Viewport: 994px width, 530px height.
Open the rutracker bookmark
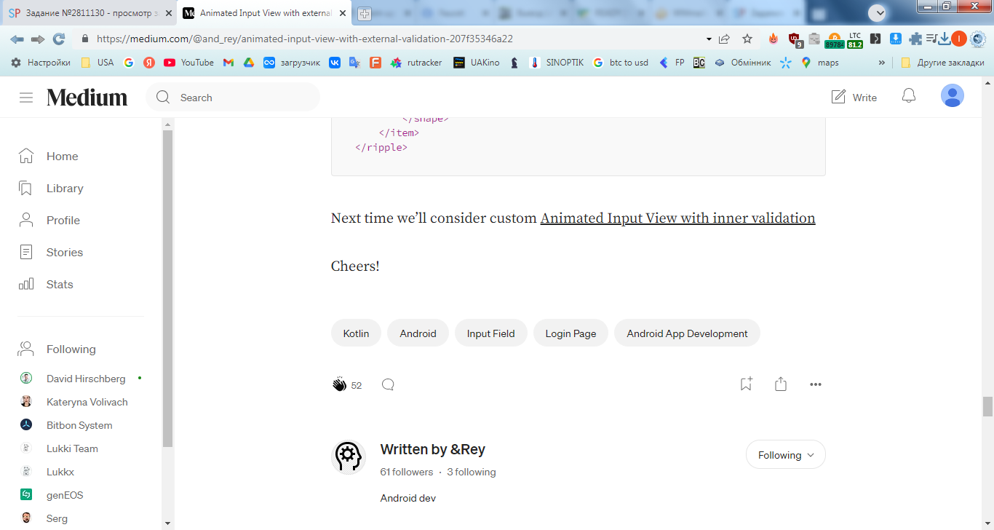click(416, 63)
